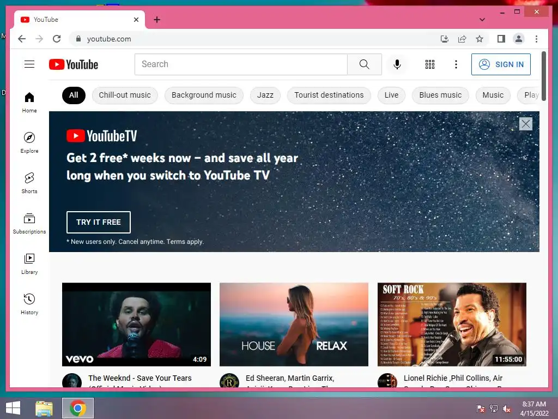The image size is (558, 419).
Task: Click Soft Rock video channel avatar
Action: point(387,380)
